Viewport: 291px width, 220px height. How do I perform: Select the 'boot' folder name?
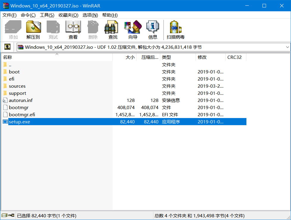[14, 72]
